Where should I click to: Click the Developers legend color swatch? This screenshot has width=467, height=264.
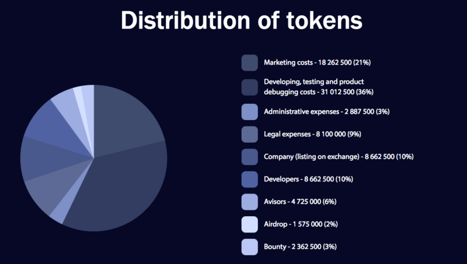point(250,179)
